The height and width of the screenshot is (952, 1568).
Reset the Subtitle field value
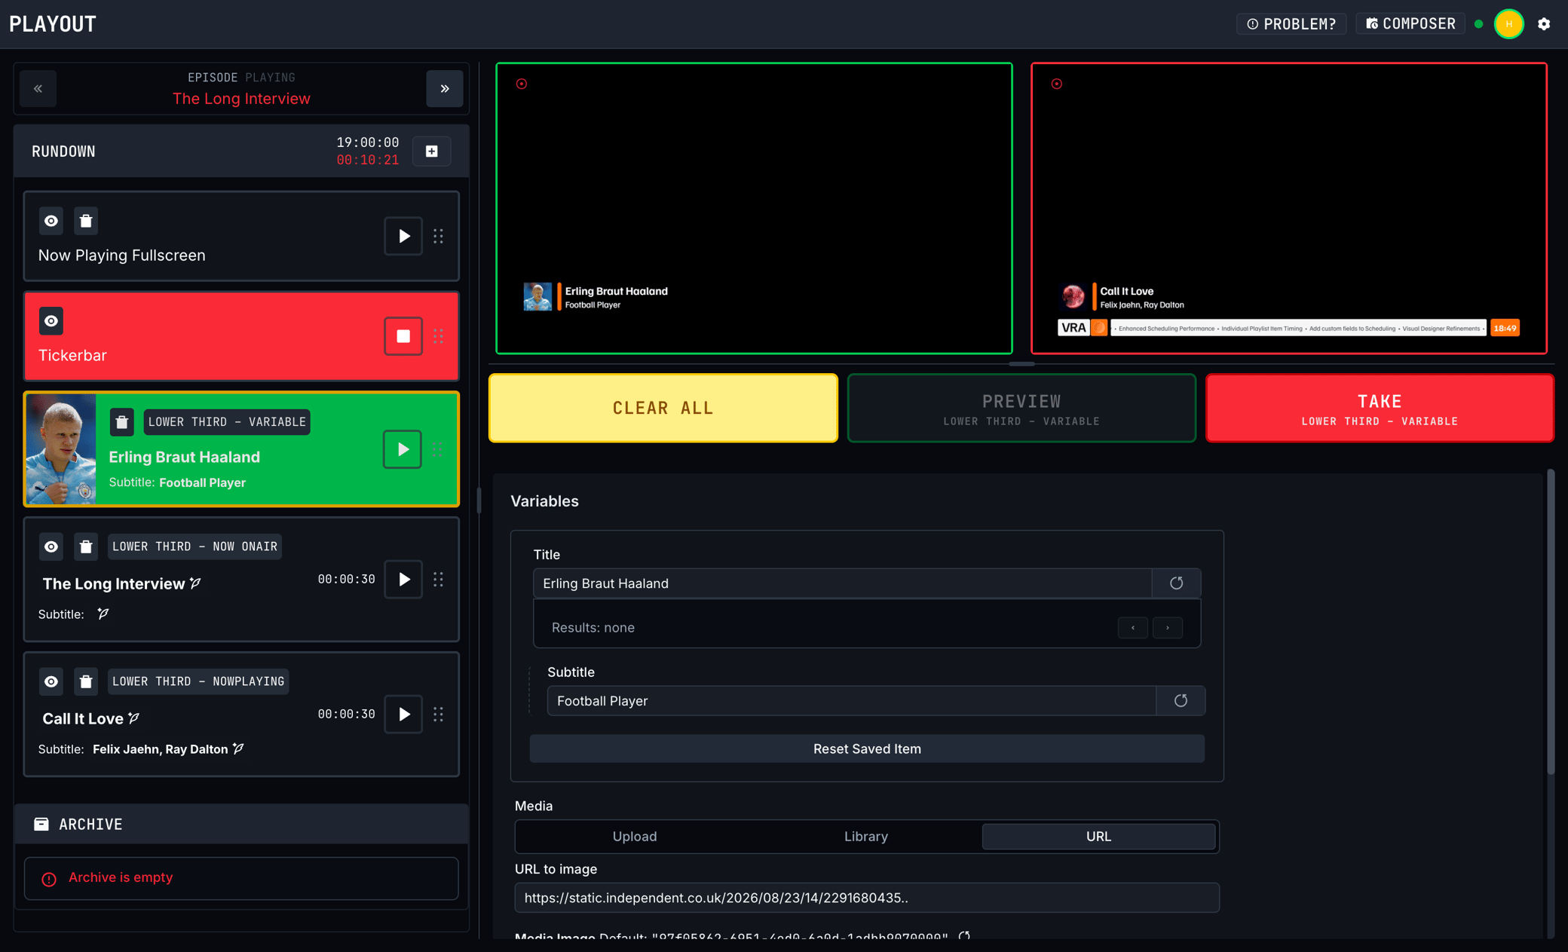coord(1181,701)
